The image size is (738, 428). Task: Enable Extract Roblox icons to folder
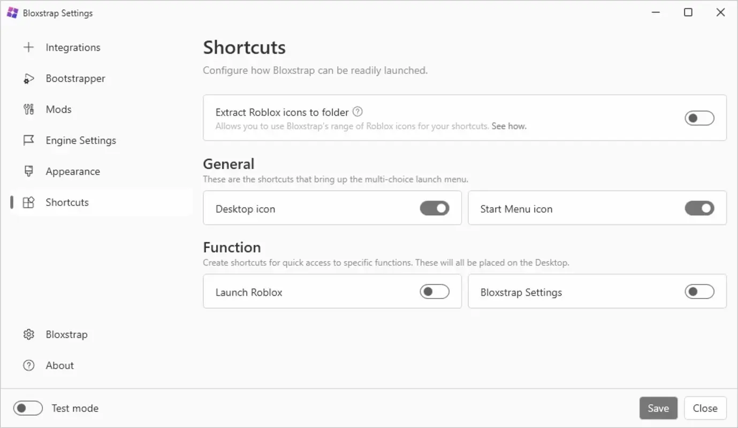699,118
